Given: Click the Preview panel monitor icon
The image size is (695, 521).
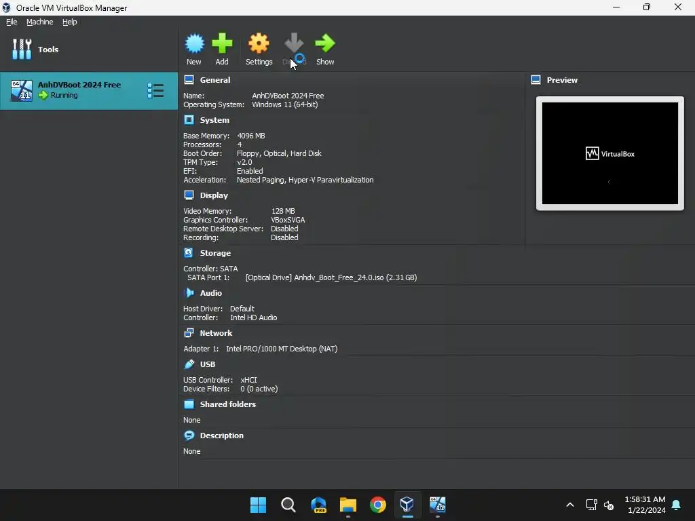Looking at the screenshot, I should pos(536,80).
